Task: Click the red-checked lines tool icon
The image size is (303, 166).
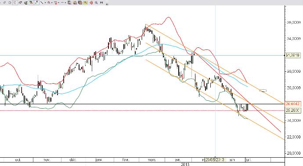Action: click(x=56, y=3)
